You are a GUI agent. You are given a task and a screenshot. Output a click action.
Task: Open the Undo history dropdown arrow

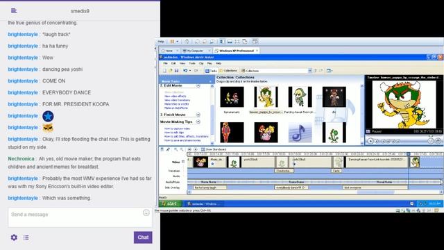tap(190, 71)
